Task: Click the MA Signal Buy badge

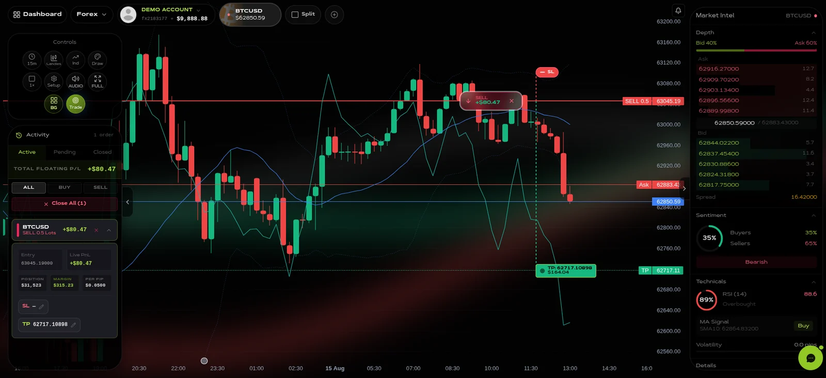Action: tap(803, 326)
